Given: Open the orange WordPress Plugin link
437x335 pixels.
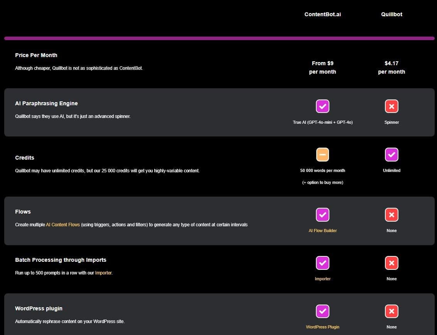Looking at the screenshot, I should (x=322, y=327).
